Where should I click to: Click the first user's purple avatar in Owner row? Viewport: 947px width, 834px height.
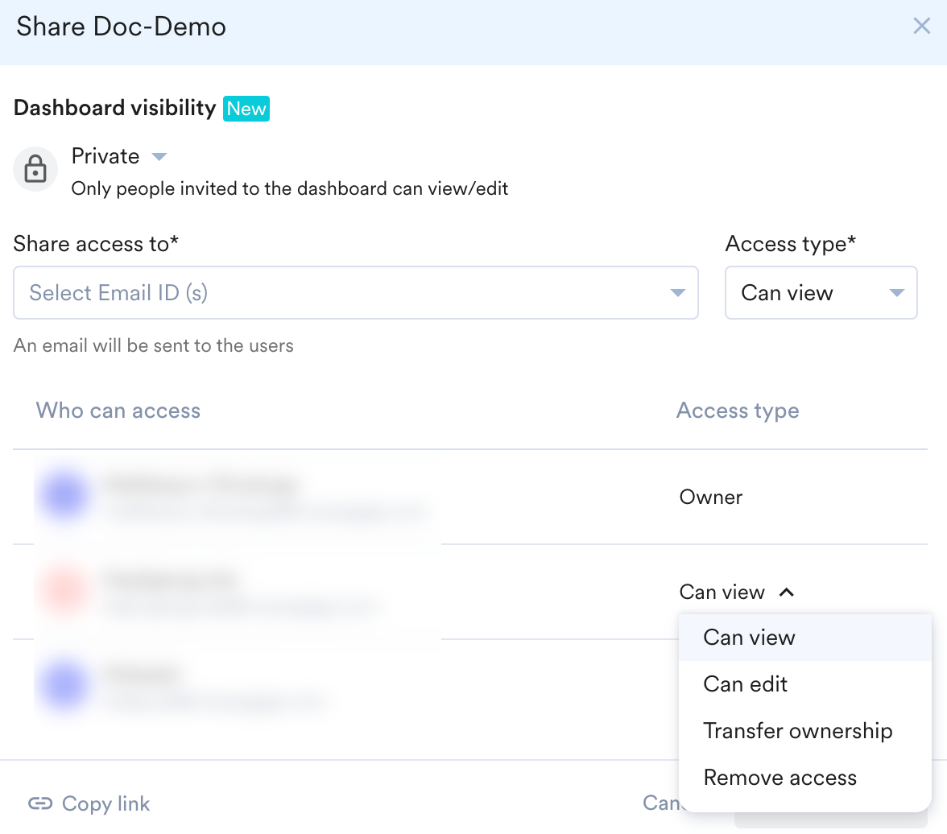[x=64, y=497]
